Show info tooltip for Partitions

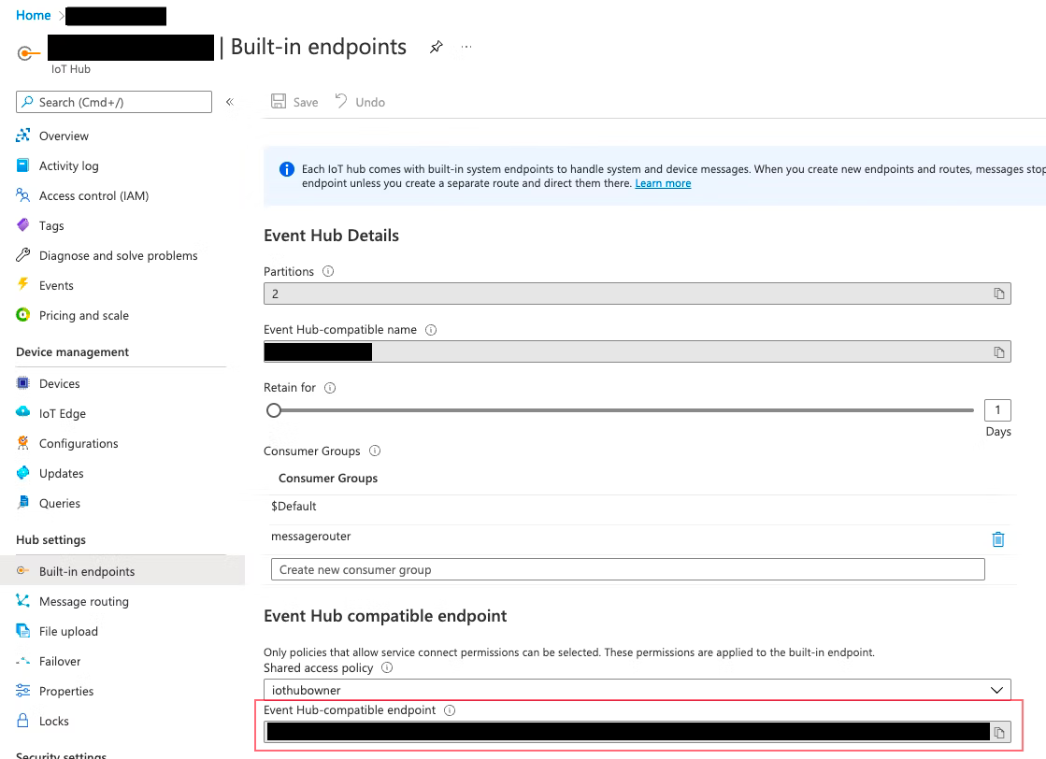328,271
